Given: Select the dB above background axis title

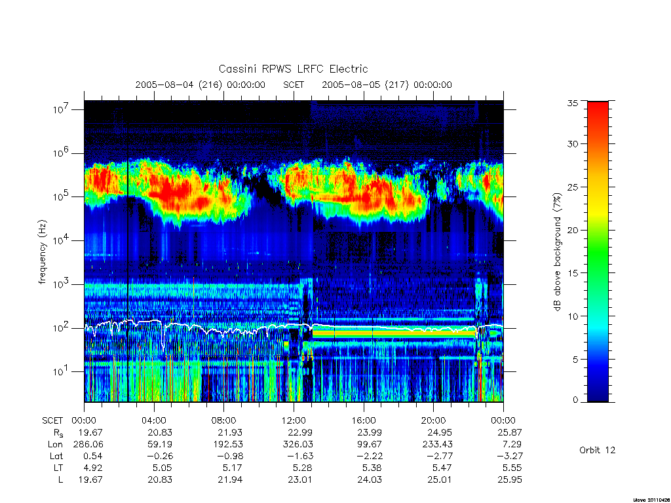Looking at the screenshot, I should click(557, 252).
